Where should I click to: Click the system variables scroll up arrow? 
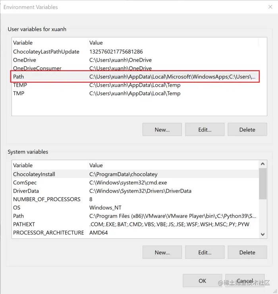pyautogui.click(x=263, y=164)
